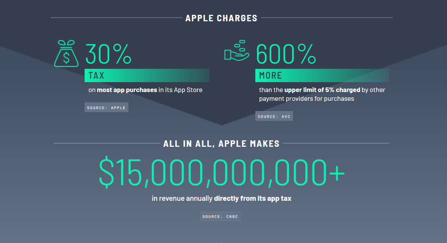Viewport: 447px width, 243px height.
Task: Click 'in revenue annually' text
Action: (182, 199)
